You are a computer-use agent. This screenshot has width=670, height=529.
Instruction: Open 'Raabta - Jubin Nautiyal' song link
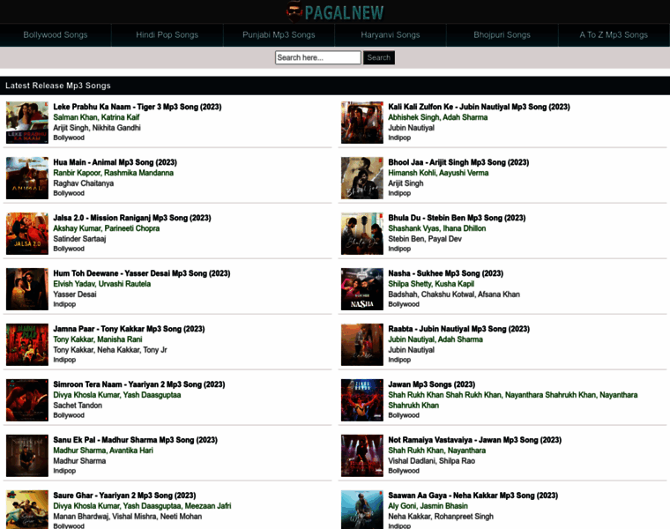[x=459, y=329]
